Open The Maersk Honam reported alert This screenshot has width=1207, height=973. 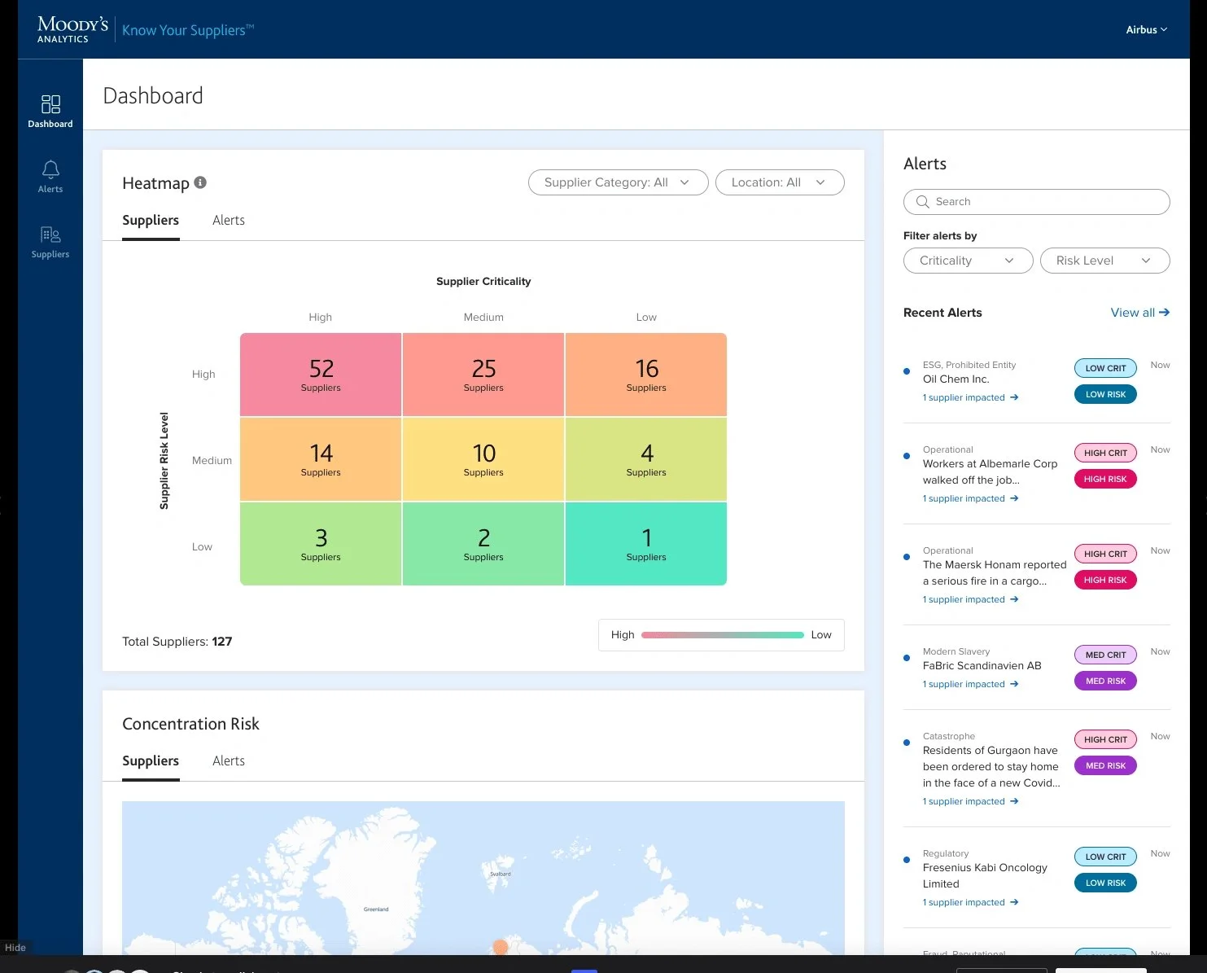click(x=995, y=572)
